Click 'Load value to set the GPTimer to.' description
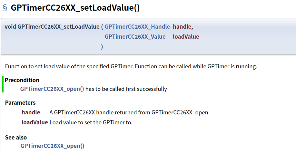 tap(91, 122)
